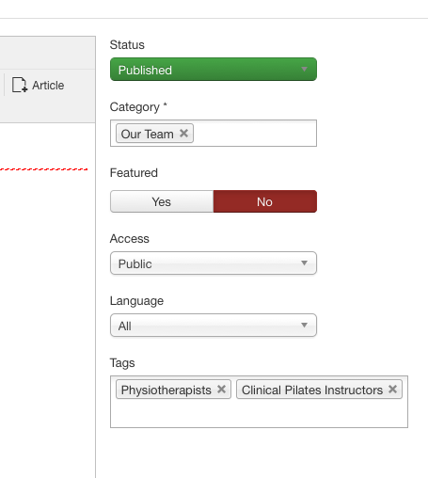Click empty area in Tags field
Screen dimensions: 428x478
click(x=259, y=413)
